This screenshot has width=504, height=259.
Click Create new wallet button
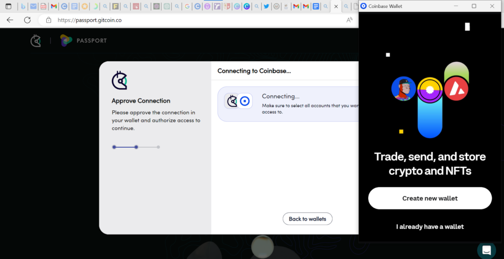point(430,198)
